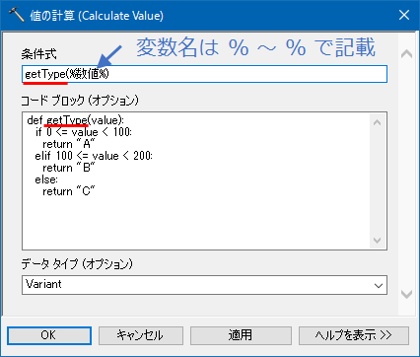Click the 'return "B"' line

[69, 168]
